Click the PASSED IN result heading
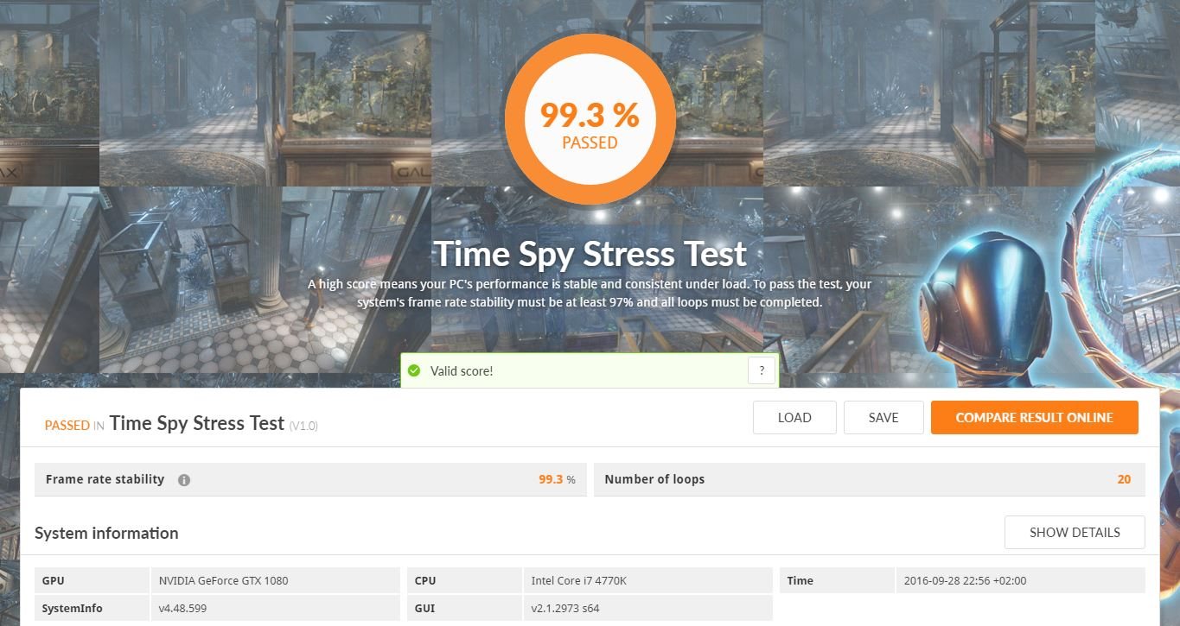 pyautogui.click(x=74, y=425)
